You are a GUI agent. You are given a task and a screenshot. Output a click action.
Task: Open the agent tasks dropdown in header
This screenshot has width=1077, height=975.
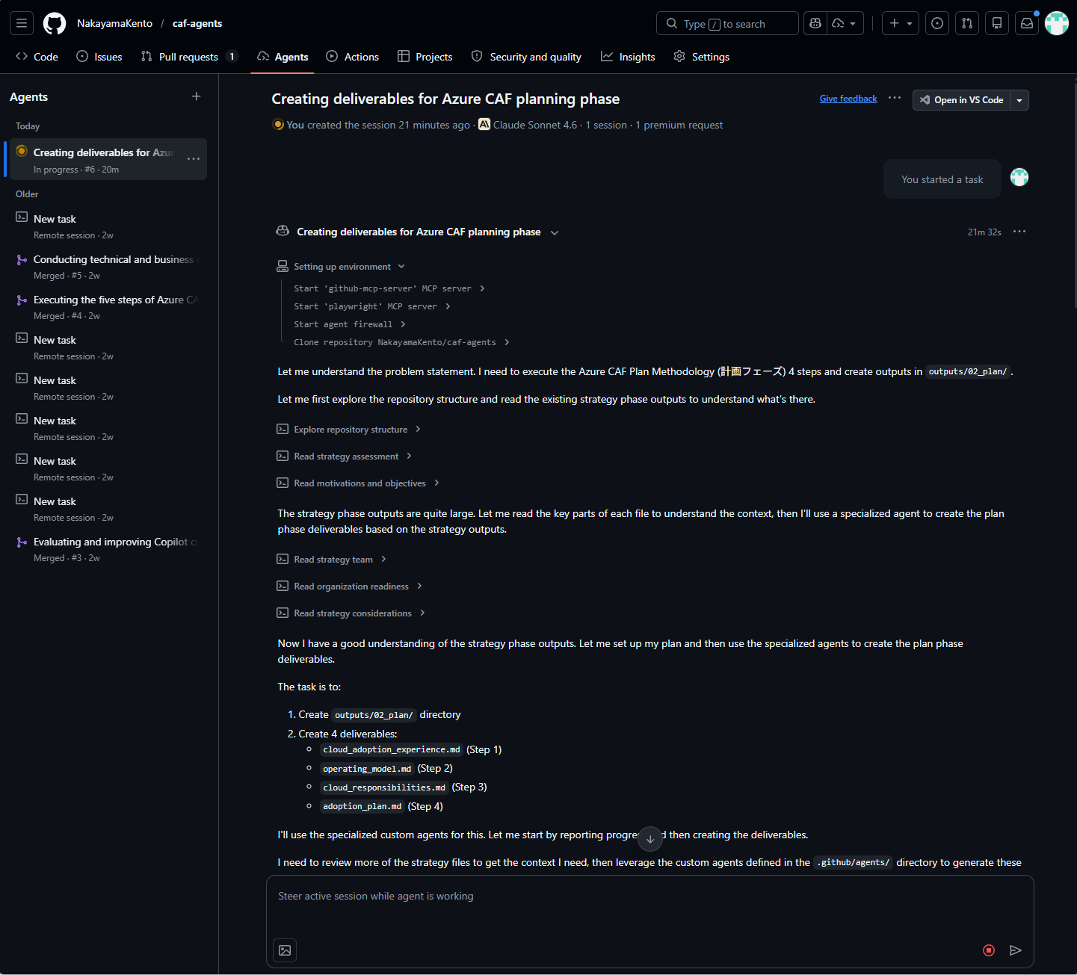click(x=845, y=23)
